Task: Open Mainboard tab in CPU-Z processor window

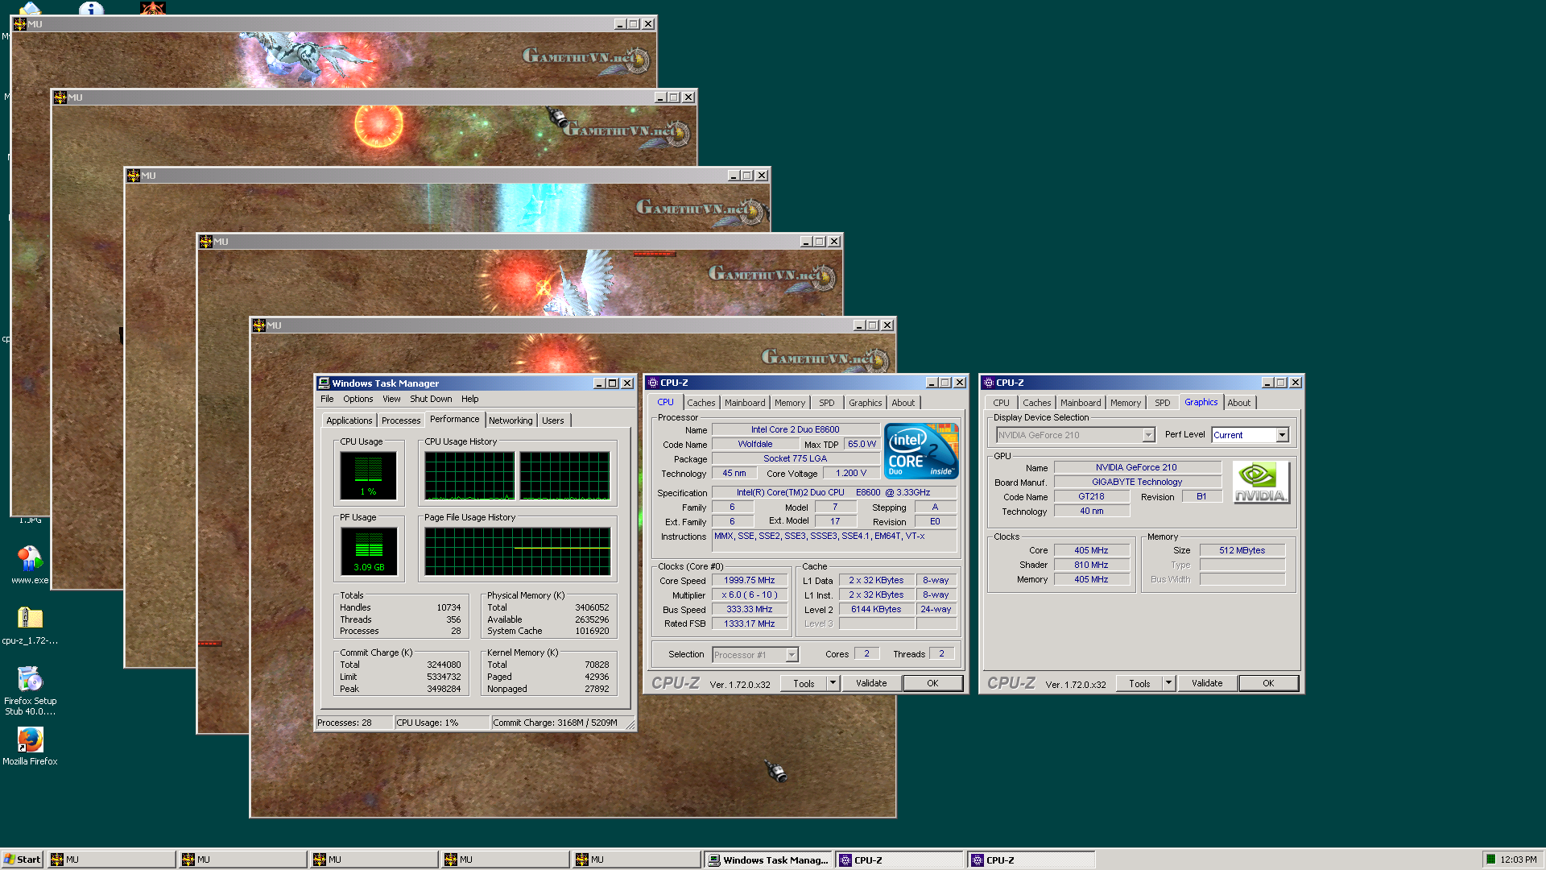Action: tap(745, 403)
